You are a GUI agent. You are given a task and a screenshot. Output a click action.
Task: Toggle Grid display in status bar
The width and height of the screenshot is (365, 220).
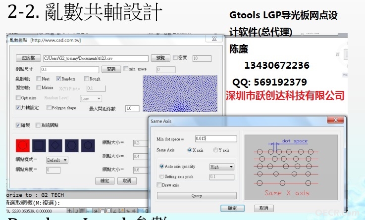pyautogui.click(x=83, y=211)
